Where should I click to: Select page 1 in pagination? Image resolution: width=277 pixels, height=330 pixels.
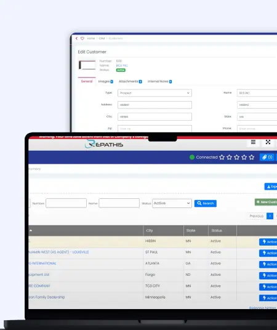270,216
